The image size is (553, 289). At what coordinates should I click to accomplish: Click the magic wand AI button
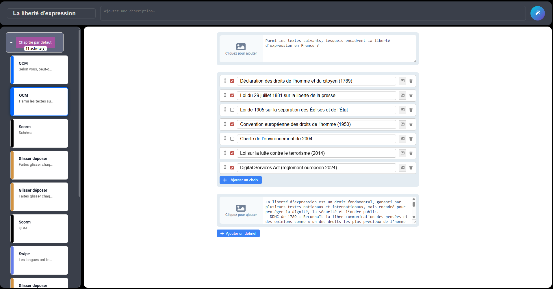coord(537,13)
